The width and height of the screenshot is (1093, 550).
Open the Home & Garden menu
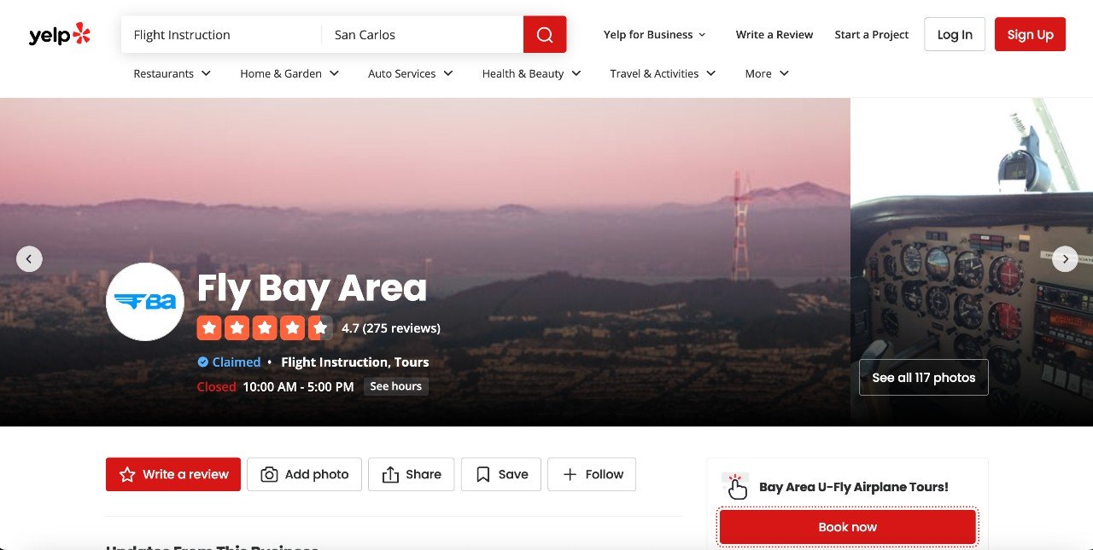(x=289, y=73)
